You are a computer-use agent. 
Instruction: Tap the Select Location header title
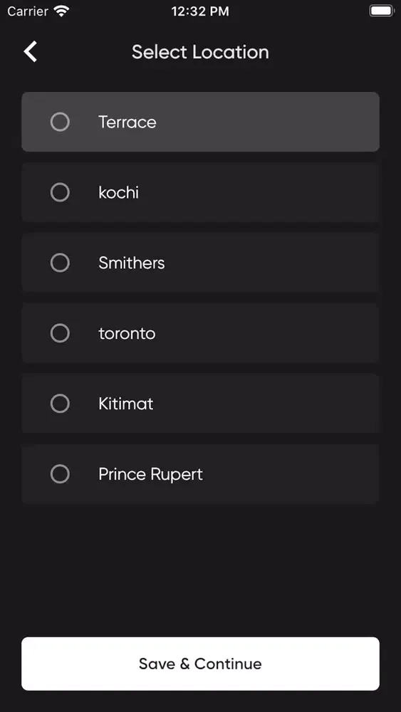coord(200,52)
